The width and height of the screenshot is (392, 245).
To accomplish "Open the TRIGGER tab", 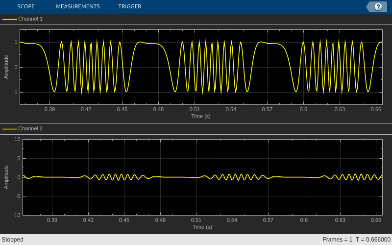I will tap(130, 6).
